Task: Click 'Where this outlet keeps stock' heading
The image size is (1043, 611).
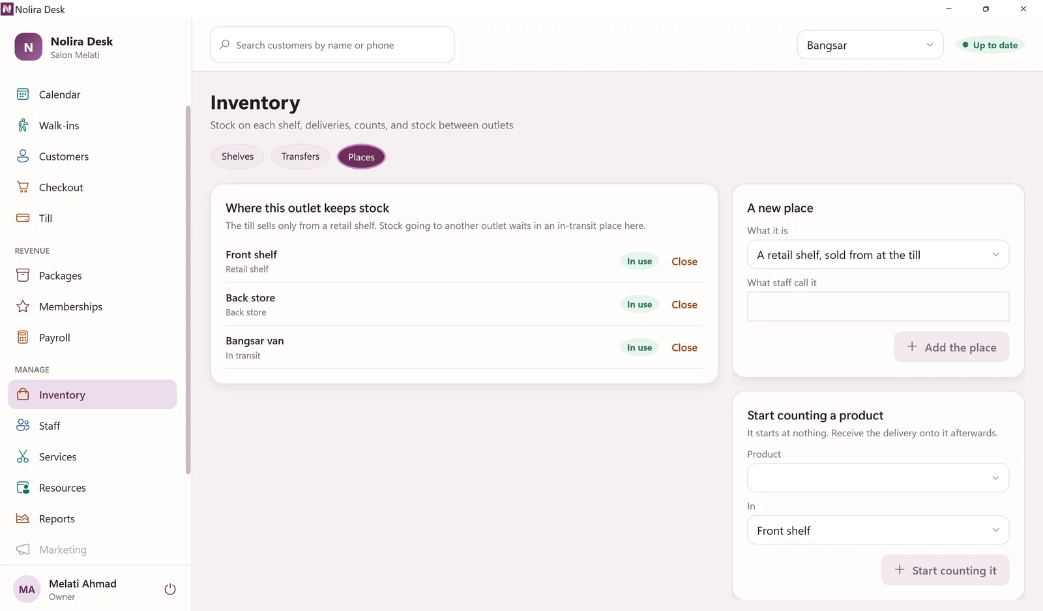Action: point(307,208)
